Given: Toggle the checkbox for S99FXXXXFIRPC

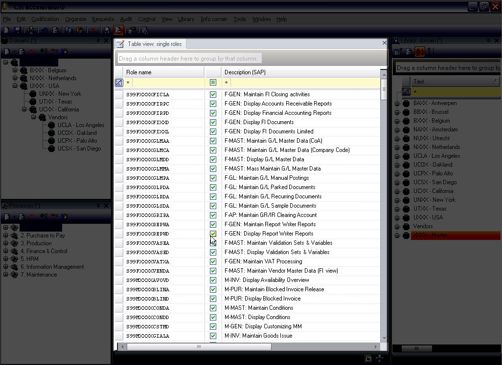Looking at the screenshot, I should [213, 104].
